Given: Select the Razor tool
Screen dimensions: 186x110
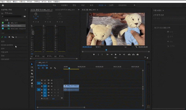Looking at the screenshot, I should pos(32,74).
